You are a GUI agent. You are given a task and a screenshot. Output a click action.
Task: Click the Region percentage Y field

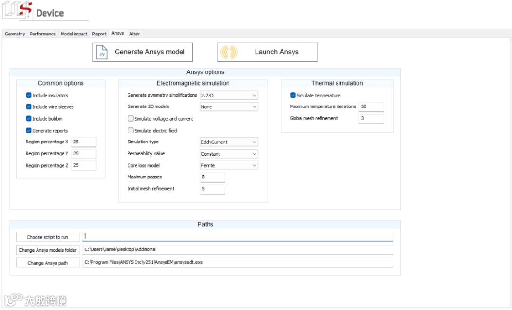(83, 153)
